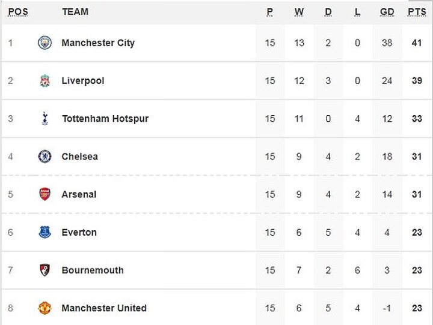Click the Chelsea club badge
The image size is (433, 325).
(x=45, y=157)
